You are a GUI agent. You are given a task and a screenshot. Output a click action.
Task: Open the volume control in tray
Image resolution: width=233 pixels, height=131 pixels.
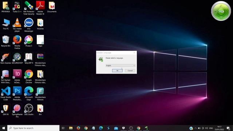(x=206, y=128)
